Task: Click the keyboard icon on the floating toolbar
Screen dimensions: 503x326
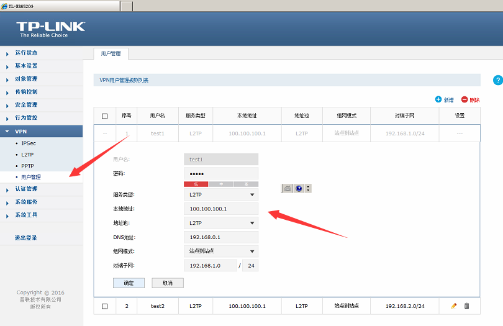Action: click(x=288, y=188)
